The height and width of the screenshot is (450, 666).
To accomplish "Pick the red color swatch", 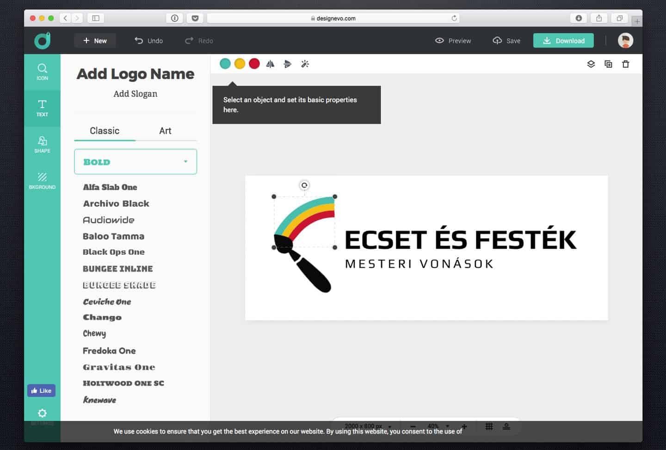I will [x=254, y=64].
